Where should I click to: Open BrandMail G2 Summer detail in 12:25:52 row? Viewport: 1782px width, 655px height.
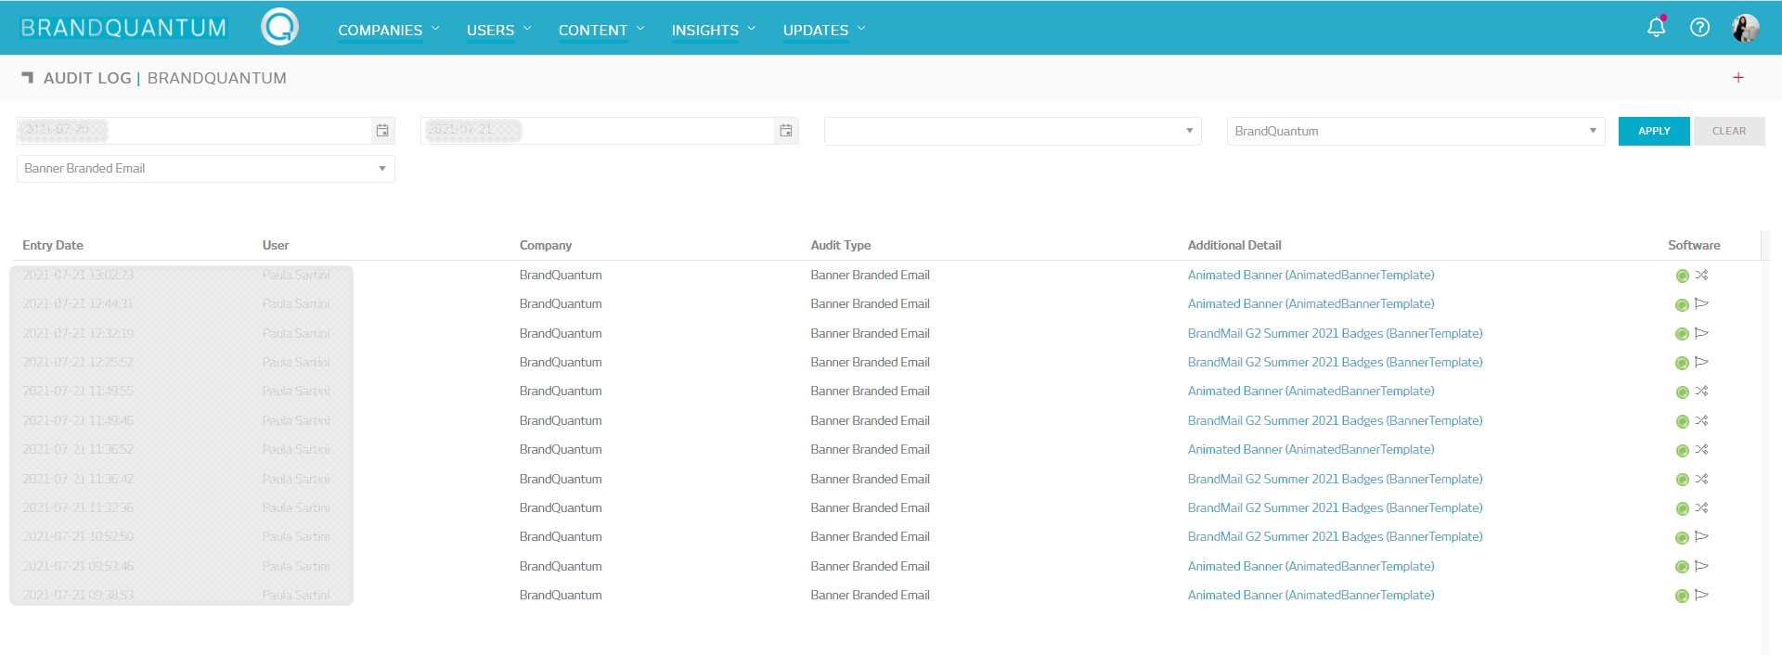pos(1335,363)
